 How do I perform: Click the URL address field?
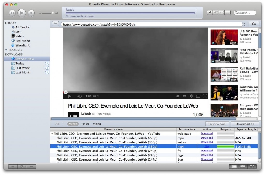[x=152, y=24]
